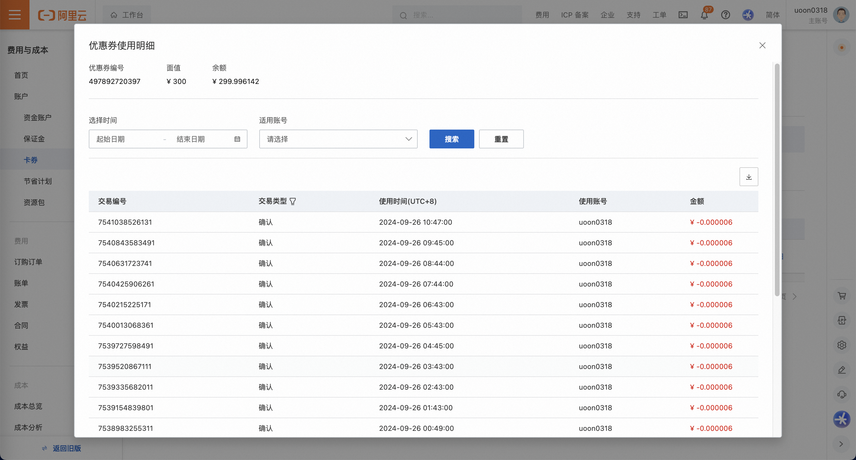Expand the applicable account dropdown
856x460 pixels.
click(x=338, y=139)
